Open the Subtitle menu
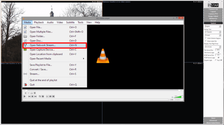 point(70,22)
